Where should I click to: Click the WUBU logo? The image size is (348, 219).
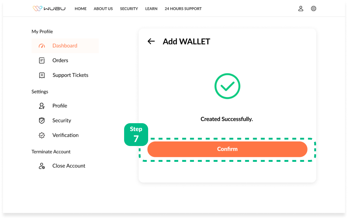[x=49, y=9]
